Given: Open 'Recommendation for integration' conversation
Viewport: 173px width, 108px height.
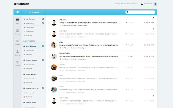Looking at the screenshot, I should [89, 45].
